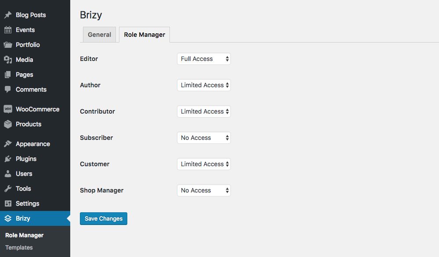Click the Editor role label

(x=89, y=59)
